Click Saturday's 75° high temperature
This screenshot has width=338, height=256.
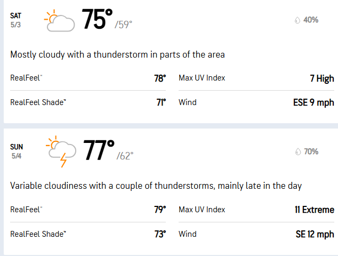[x=97, y=20]
